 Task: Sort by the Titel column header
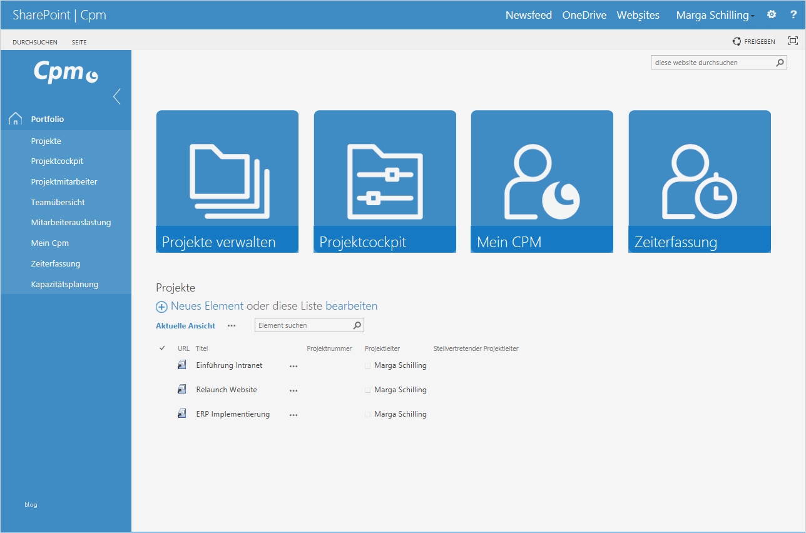201,348
